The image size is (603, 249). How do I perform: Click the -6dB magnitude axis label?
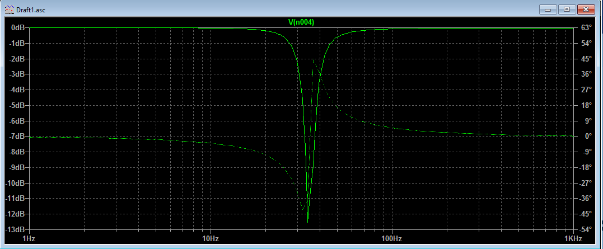coord(16,121)
